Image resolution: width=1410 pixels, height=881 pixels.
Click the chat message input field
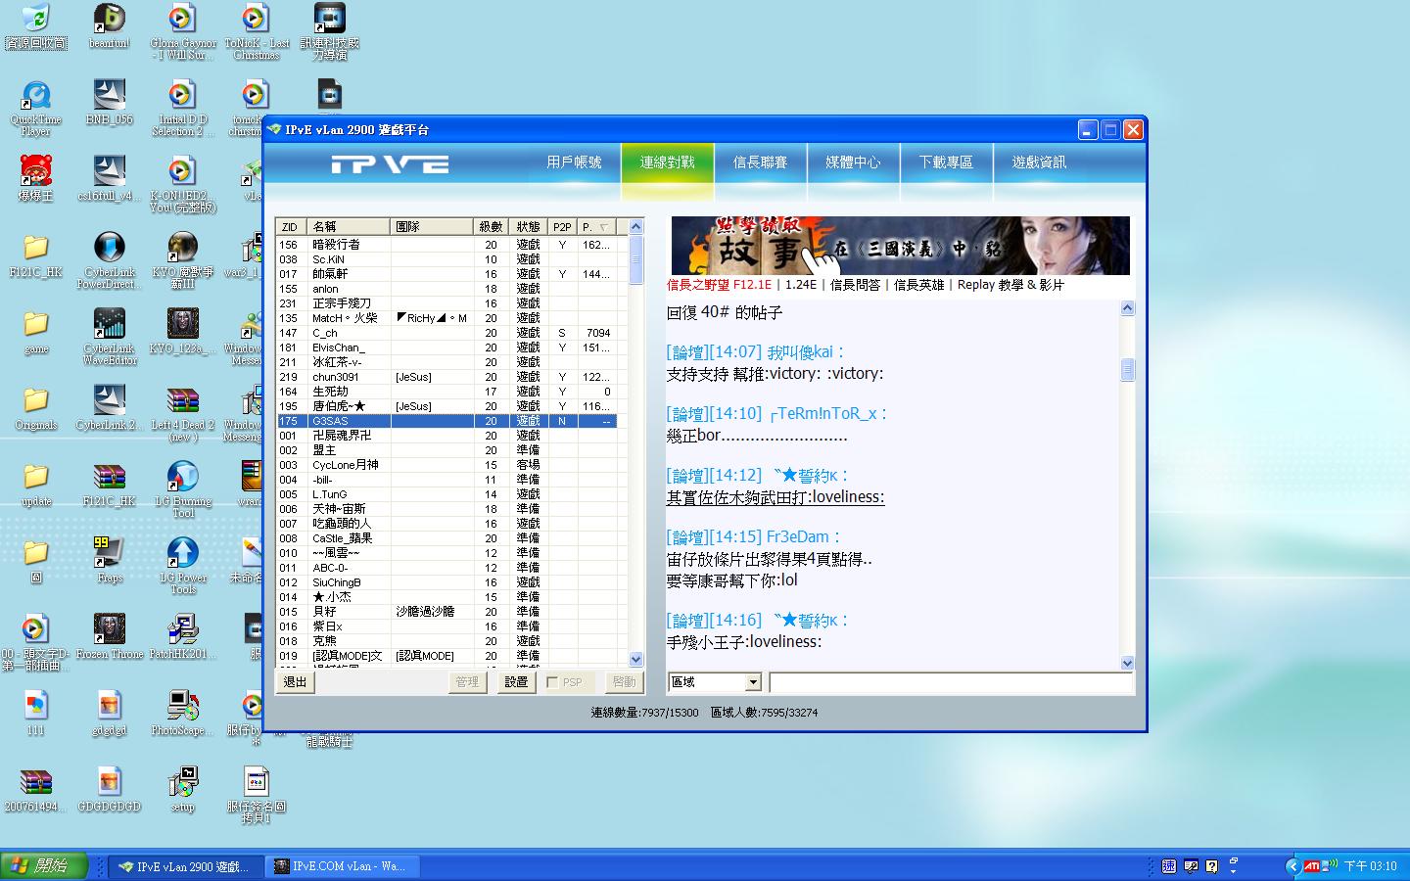click(949, 682)
